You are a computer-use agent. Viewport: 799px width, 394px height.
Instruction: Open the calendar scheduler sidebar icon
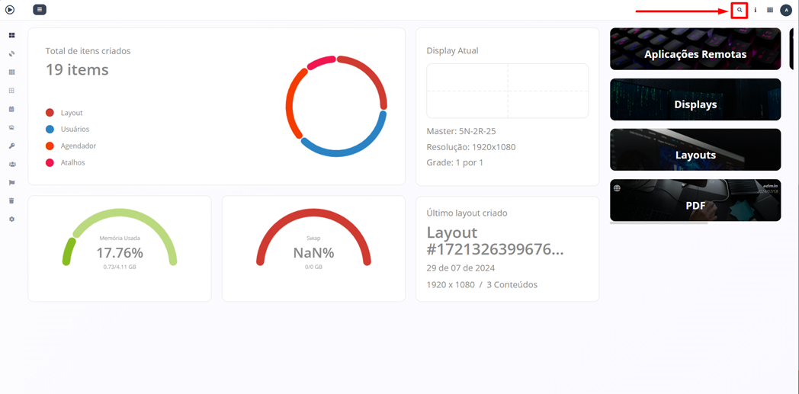(x=11, y=109)
